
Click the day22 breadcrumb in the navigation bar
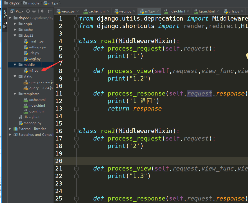(x=12, y=3)
